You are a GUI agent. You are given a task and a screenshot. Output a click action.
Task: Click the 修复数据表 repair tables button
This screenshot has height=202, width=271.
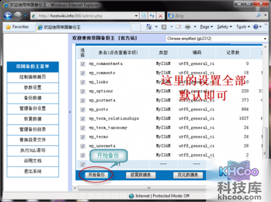tap(141, 175)
